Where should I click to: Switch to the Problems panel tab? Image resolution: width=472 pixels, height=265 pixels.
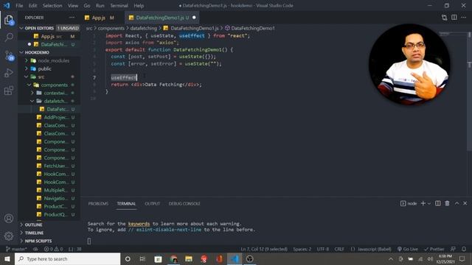click(98, 203)
